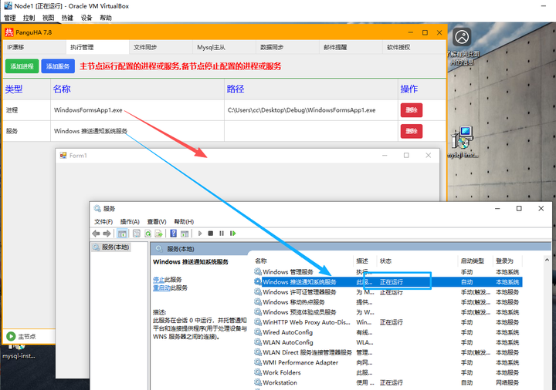Select 服务(本地) in the console tree
The width and height of the screenshot is (556, 390).
[x=111, y=247]
